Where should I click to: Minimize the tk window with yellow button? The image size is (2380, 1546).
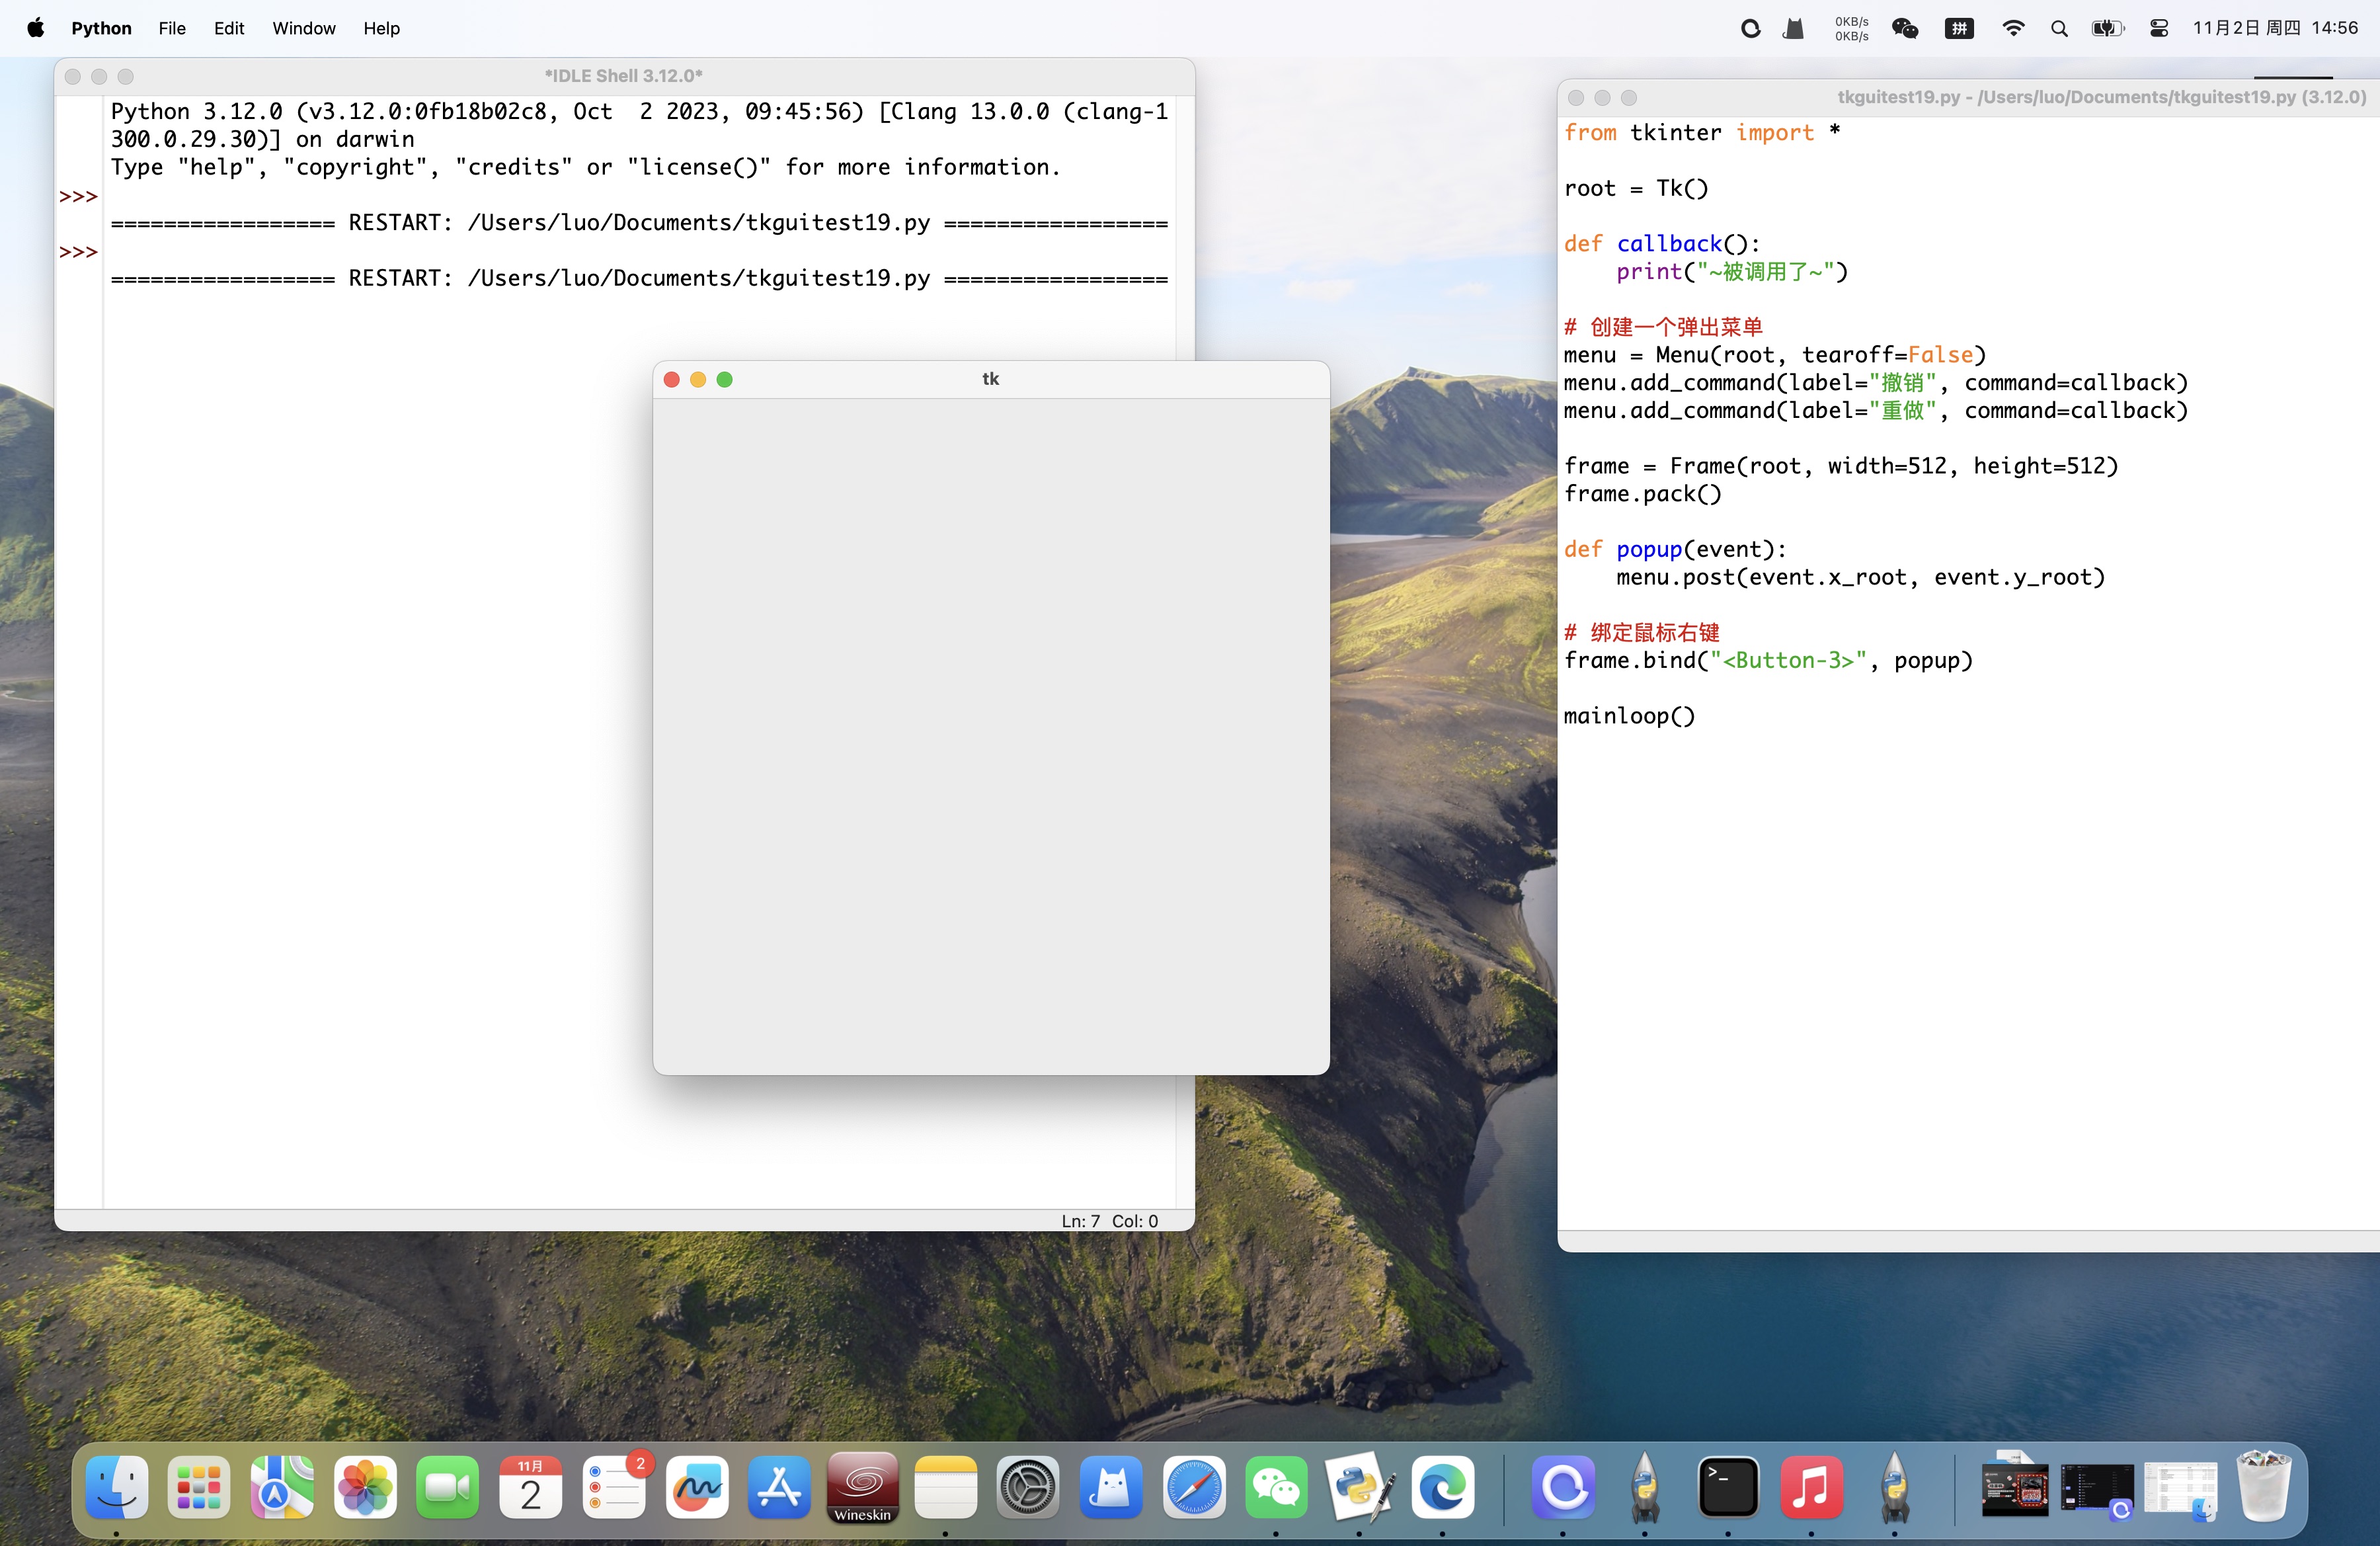click(698, 379)
